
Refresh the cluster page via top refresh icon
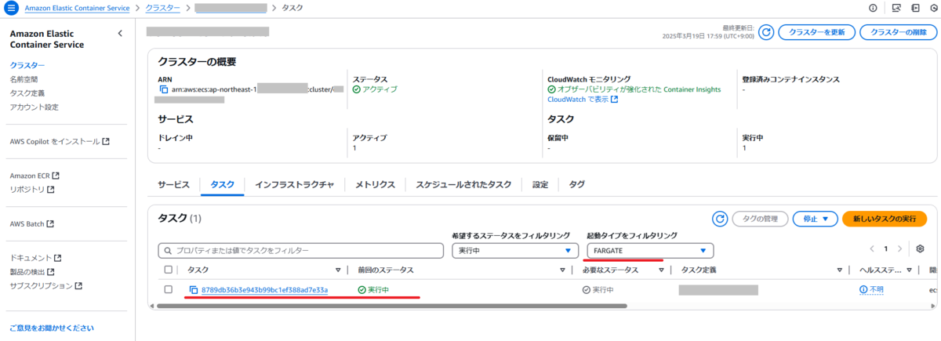pyautogui.click(x=766, y=32)
